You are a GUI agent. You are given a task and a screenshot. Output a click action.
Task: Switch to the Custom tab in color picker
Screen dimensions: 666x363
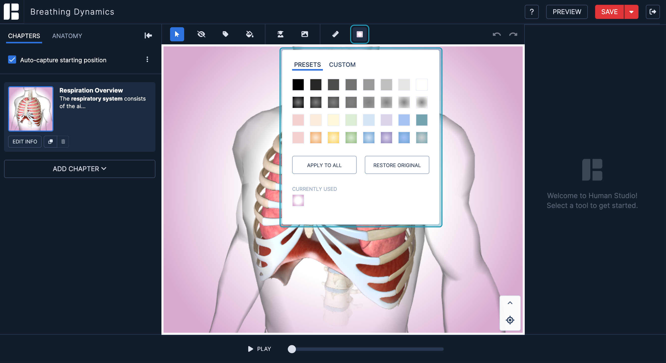pos(342,65)
